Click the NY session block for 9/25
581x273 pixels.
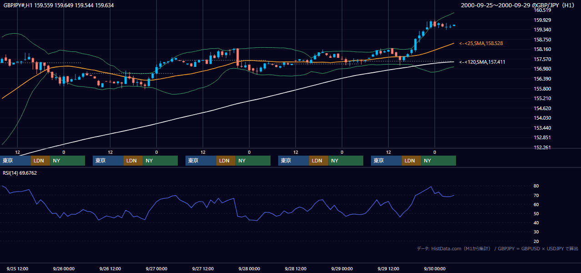(x=67, y=161)
